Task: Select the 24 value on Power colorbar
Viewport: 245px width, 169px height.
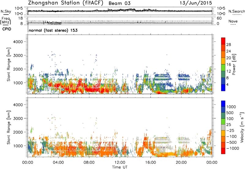Action: 228,51
